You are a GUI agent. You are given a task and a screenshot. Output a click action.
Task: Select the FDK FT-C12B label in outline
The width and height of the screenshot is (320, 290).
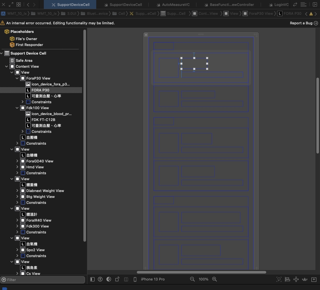coord(43,120)
